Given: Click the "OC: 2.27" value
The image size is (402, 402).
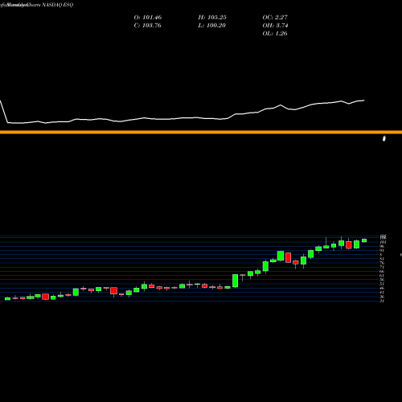Looking at the screenshot, I should click(x=275, y=18).
